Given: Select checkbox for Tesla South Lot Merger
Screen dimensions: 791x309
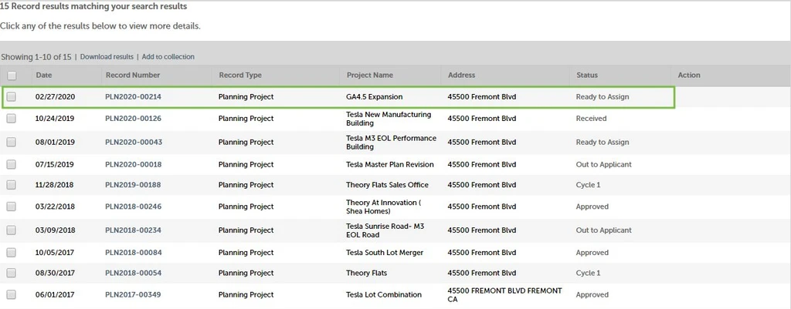Looking at the screenshot, I should (12, 252).
